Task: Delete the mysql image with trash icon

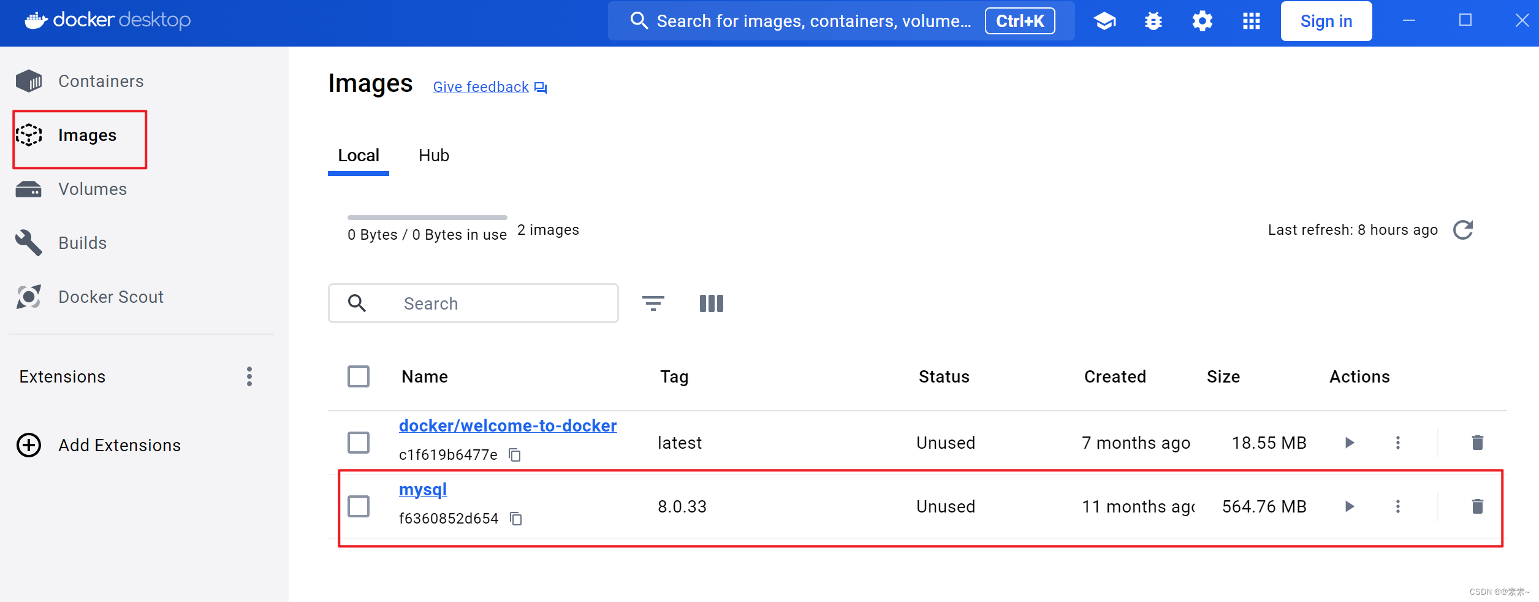Action: click(x=1477, y=506)
